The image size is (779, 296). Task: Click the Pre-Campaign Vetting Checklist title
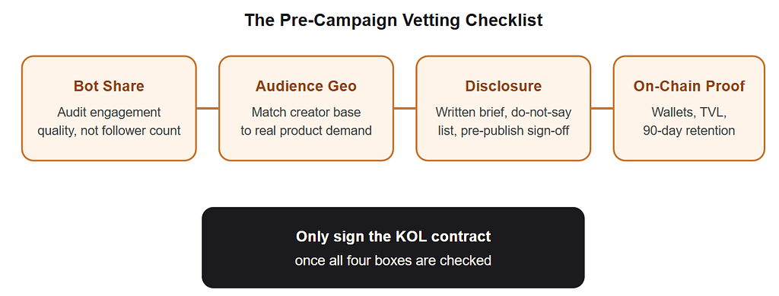[393, 21]
